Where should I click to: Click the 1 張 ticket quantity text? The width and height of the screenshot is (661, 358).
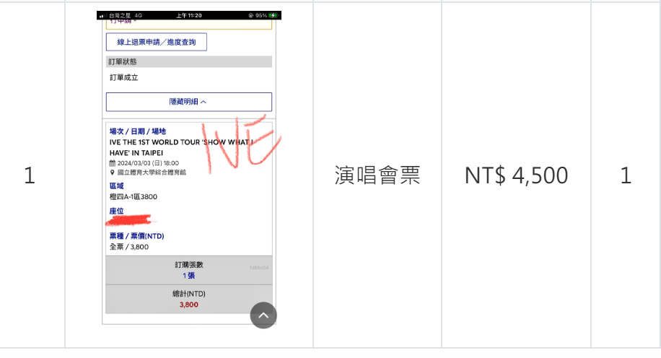[189, 276]
